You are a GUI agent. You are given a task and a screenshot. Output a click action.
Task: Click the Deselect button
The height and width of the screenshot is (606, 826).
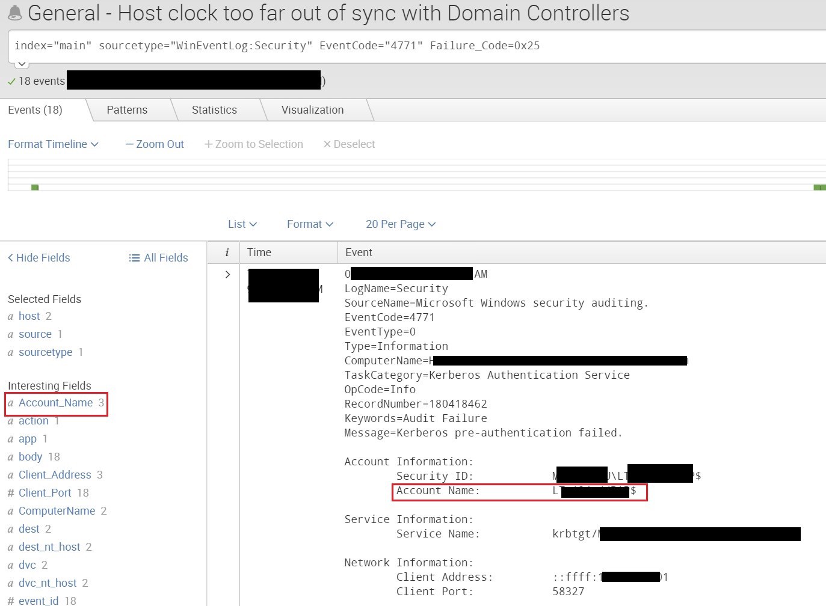pos(349,144)
